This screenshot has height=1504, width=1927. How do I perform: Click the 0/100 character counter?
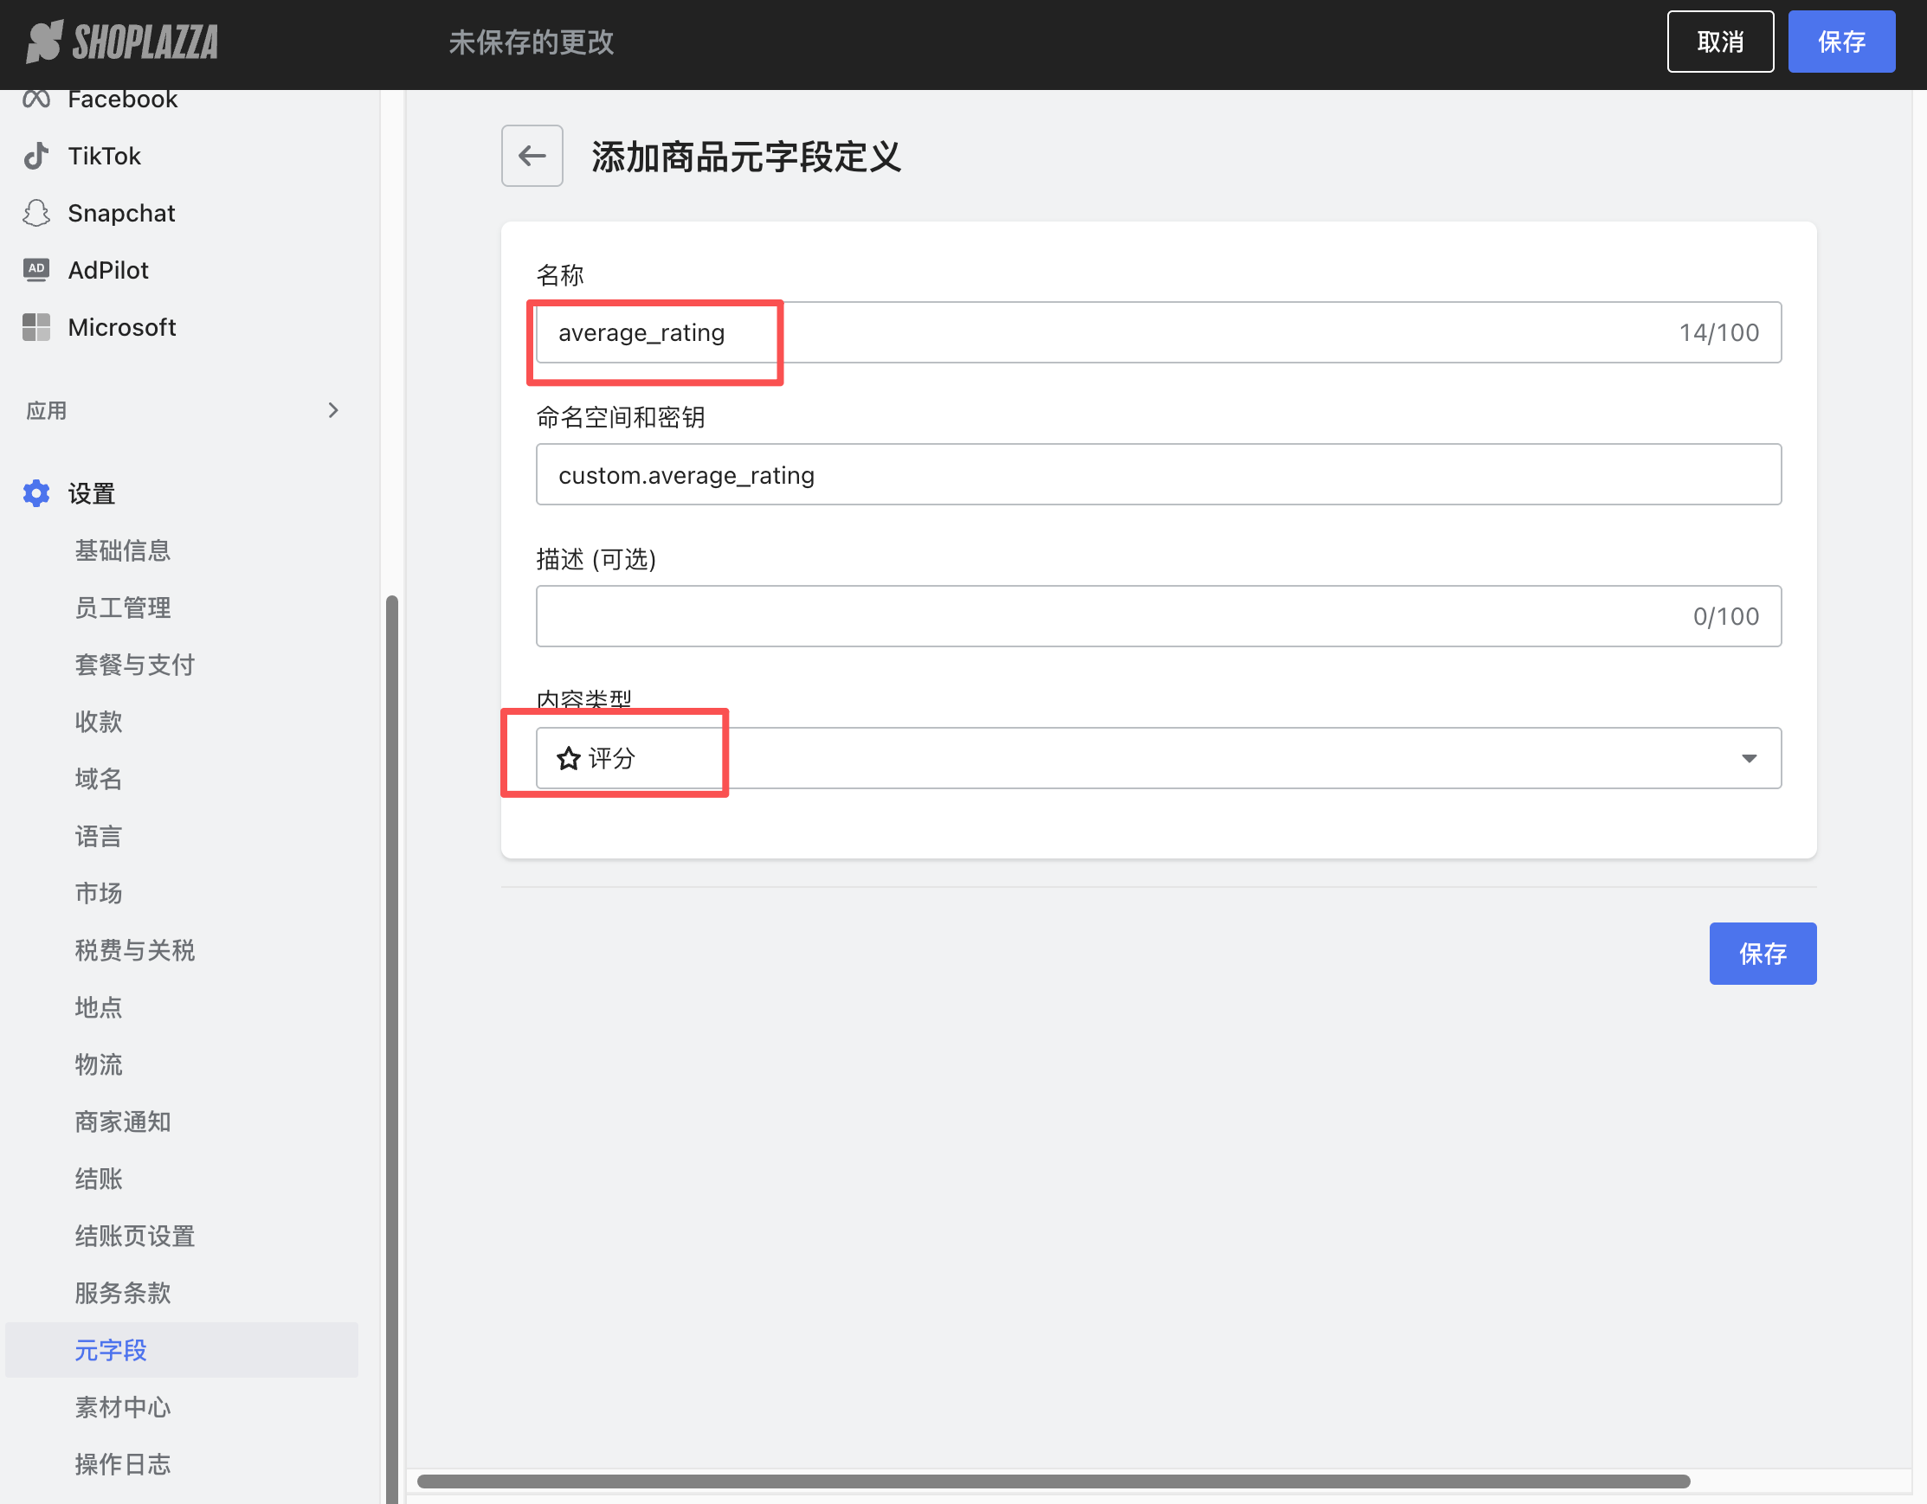[1726, 616]
